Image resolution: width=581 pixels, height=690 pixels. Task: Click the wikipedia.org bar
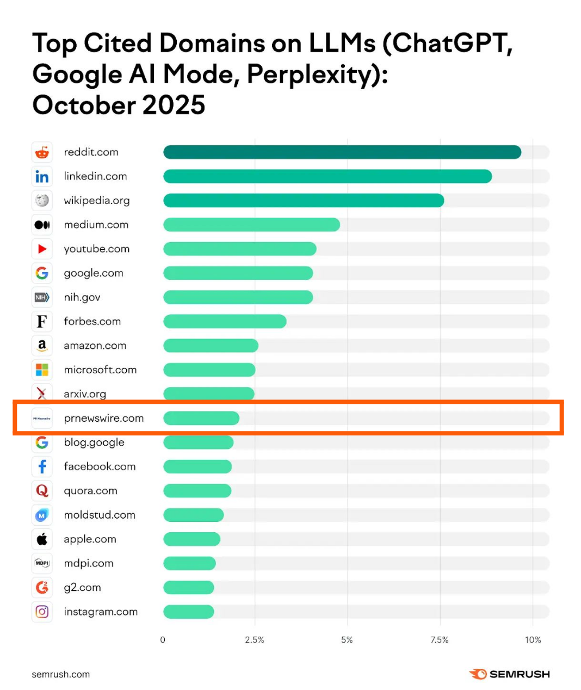click(304, 200)
